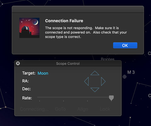This screenshot has height=126, width=151.
Task: Click OK to dismiss Connection Failure alert
Action: (x=125, y=45)
